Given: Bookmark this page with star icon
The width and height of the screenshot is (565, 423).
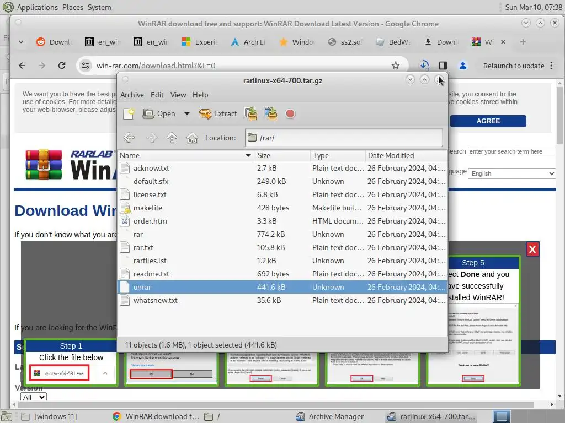Looking at the screenshot, I should (395, 66).
